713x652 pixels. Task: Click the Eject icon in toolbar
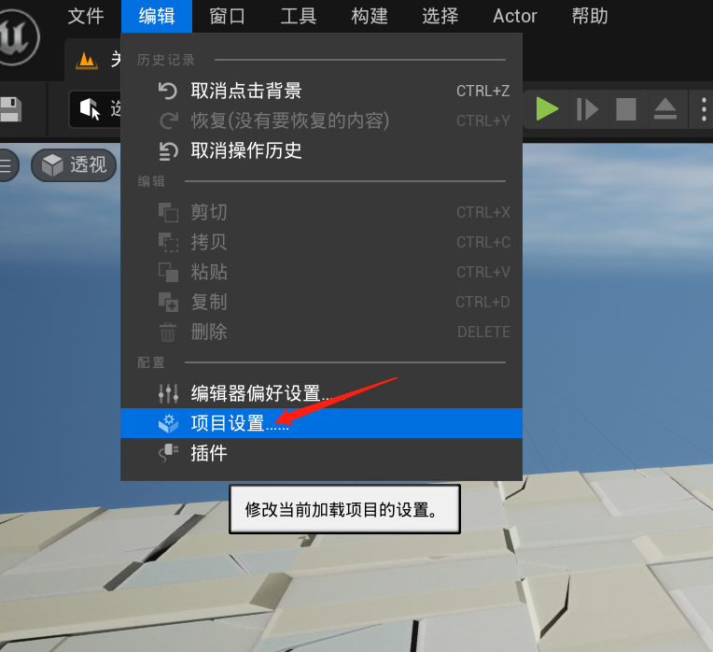pyautogui.click(x=664, y=109)
